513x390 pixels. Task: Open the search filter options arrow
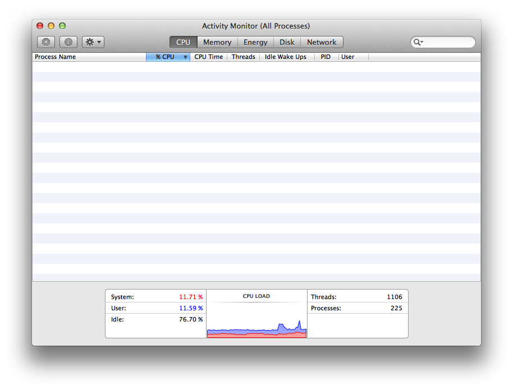coord(422,42)
